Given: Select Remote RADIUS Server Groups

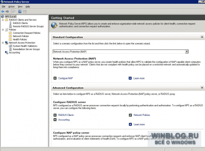Looking at the screenshot, I should [x=28, y=26].
